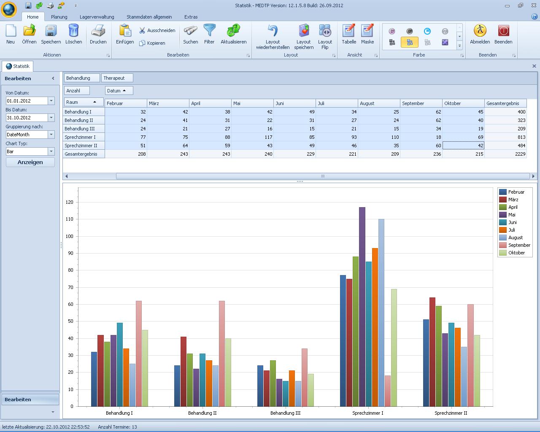This screenshot has width=540, height=432.
Task: Switch to Maske view
Action: 367,31
